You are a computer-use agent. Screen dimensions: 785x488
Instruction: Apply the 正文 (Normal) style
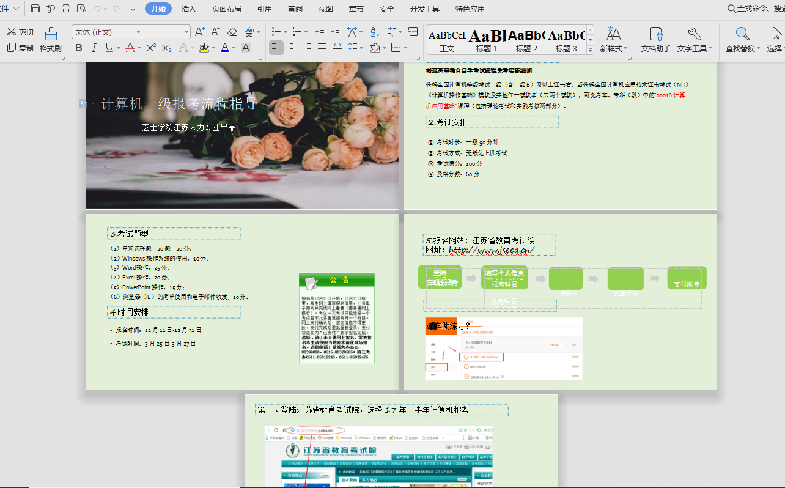[447, 40]
